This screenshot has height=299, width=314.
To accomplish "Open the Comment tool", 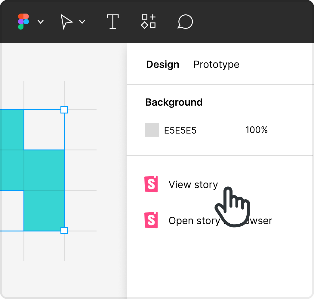I will point(185,22).
